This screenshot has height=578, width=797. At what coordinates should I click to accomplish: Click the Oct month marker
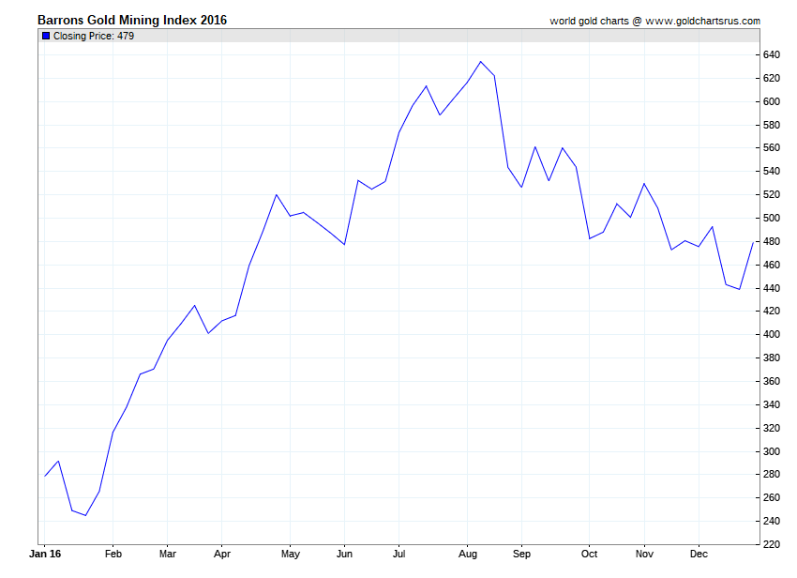tap(589, 554)
